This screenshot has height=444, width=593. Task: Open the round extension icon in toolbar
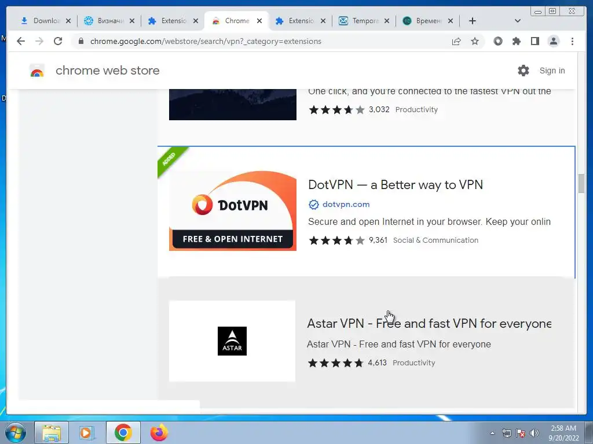point(498,41)
